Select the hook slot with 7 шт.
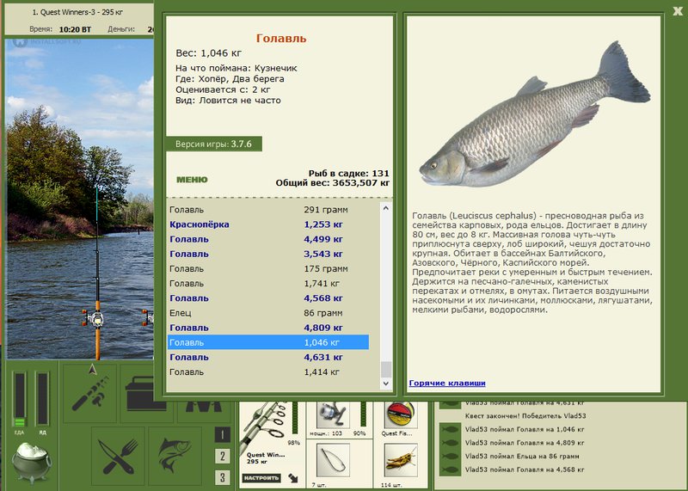The image size is (688, 491). pyautogui.click(x=333, y=460)
